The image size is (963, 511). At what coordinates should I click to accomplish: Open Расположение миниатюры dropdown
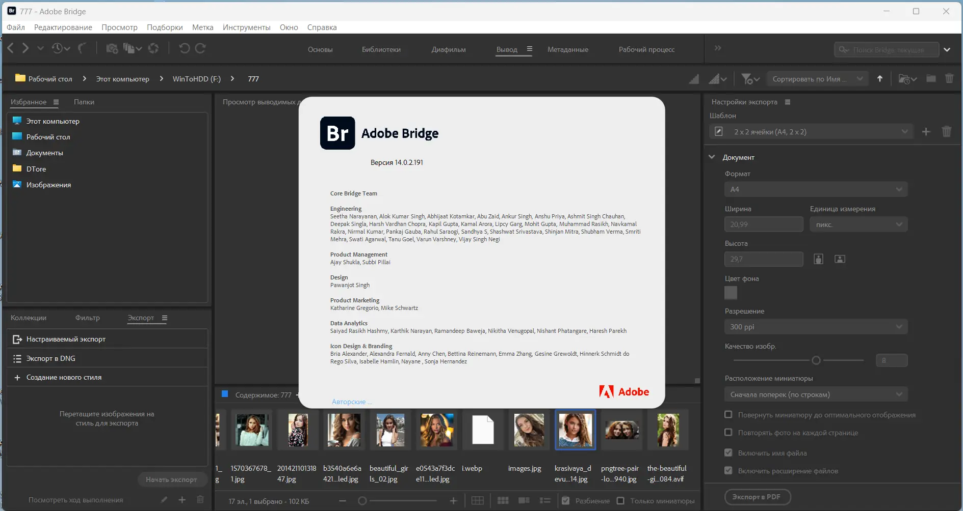point(816,394)
